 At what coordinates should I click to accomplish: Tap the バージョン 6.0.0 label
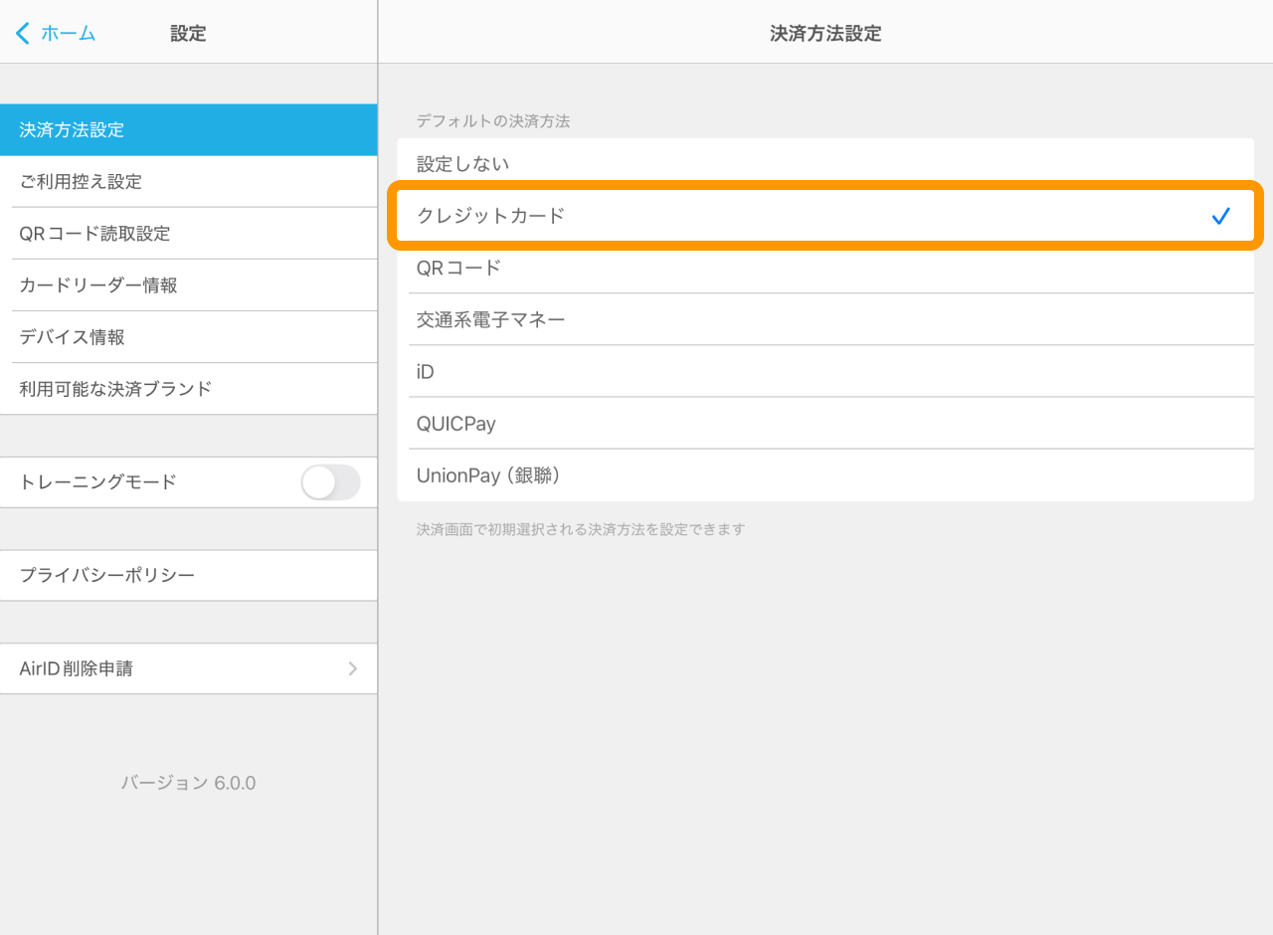coord(189,783)
